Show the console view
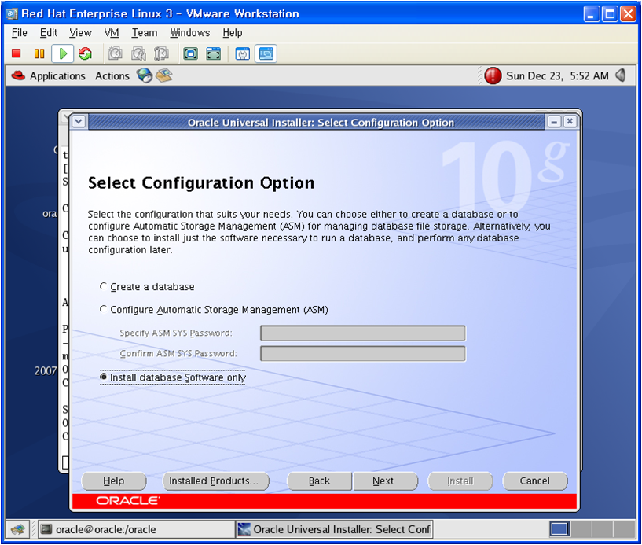This screenshot has height=545, width=642. [x=266, y=53]
